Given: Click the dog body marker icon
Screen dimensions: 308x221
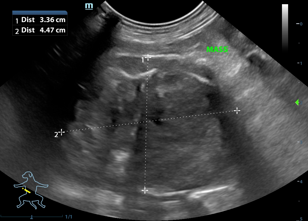Looking at the screenshot, I should [31, 190].
